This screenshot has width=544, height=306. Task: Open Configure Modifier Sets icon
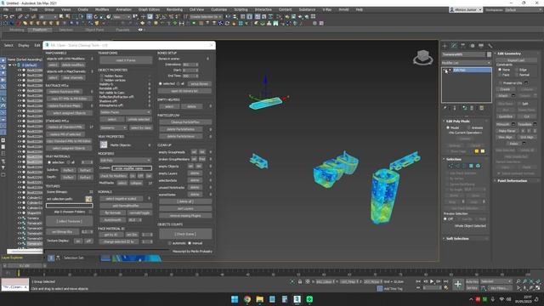tap(482, 108)
